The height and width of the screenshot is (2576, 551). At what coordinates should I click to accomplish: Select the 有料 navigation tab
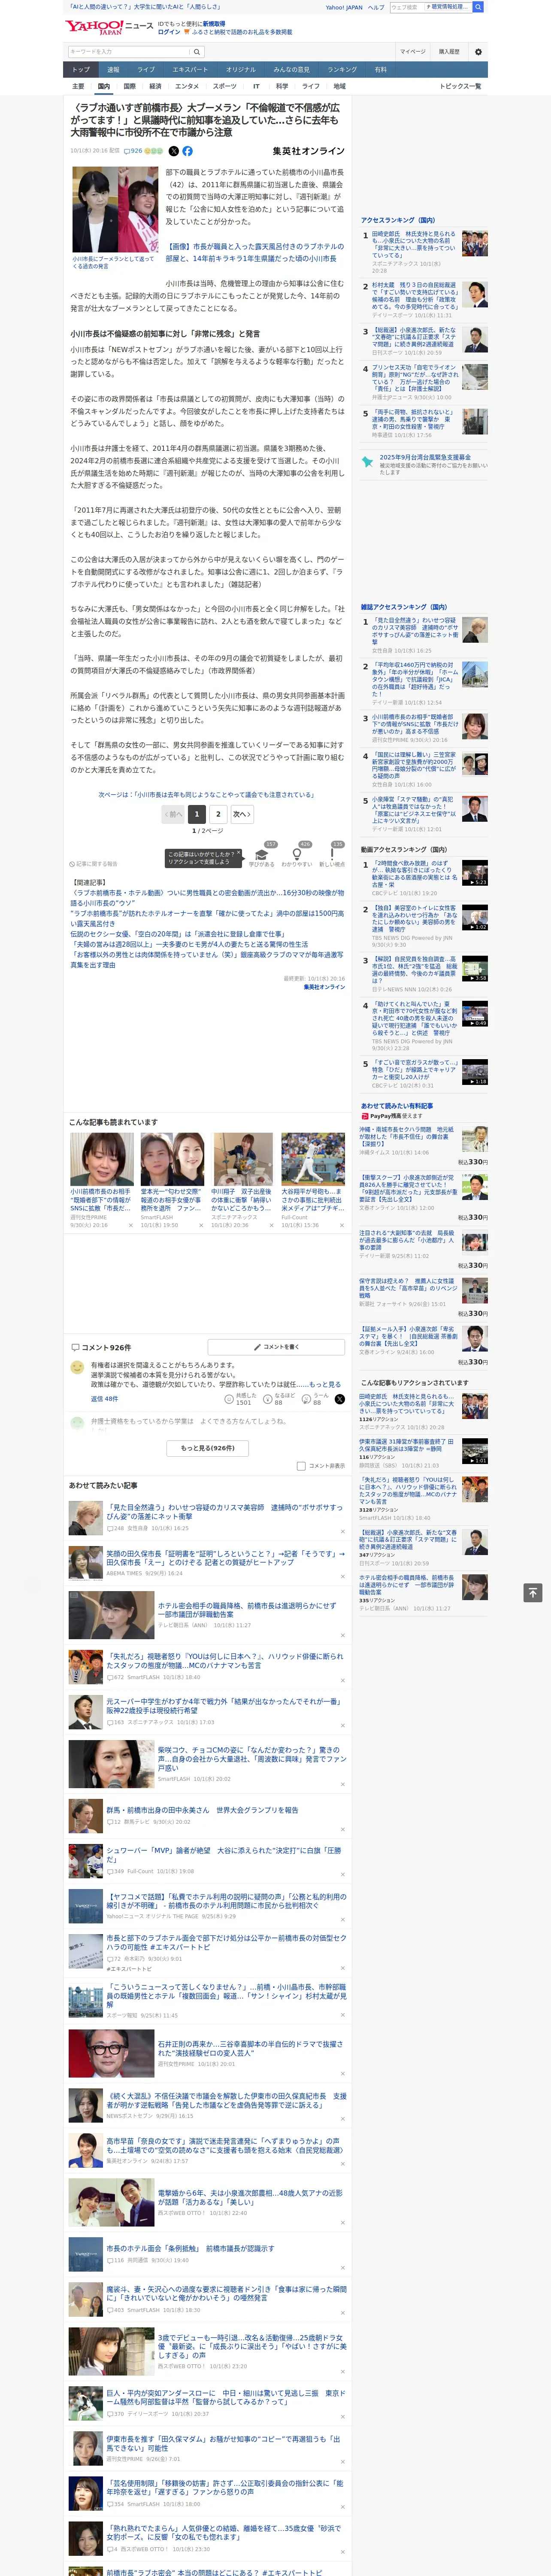[380, 70]
